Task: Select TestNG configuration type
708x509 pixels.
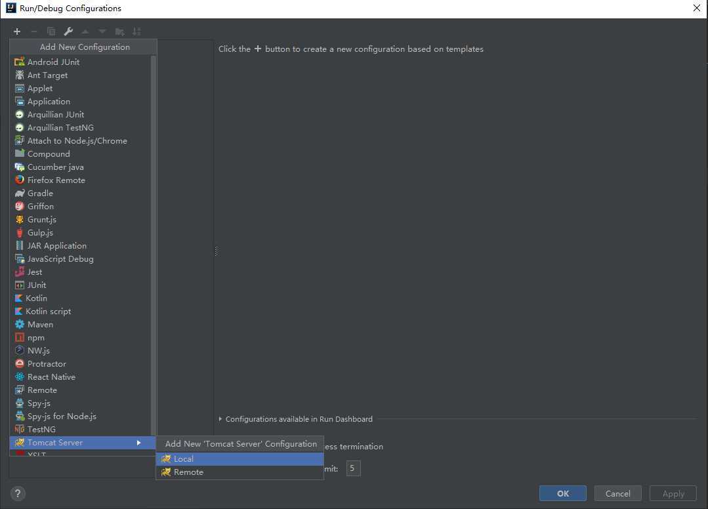Action: click(x=80, y=429)
